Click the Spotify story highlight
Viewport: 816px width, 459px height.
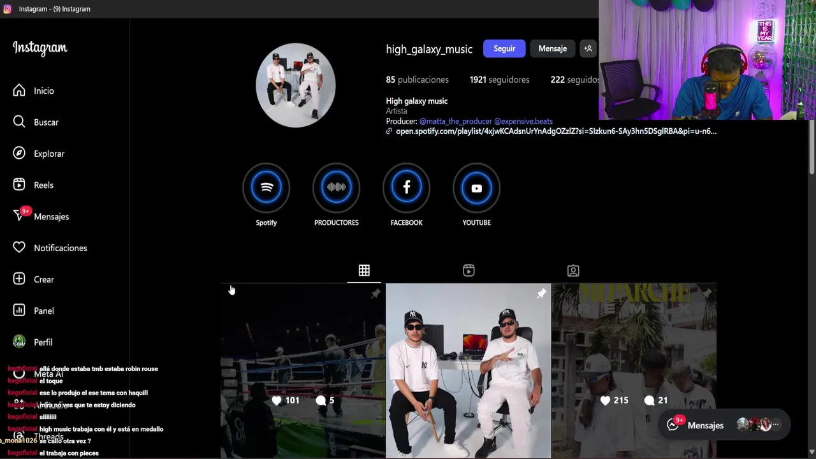(266, 187)
